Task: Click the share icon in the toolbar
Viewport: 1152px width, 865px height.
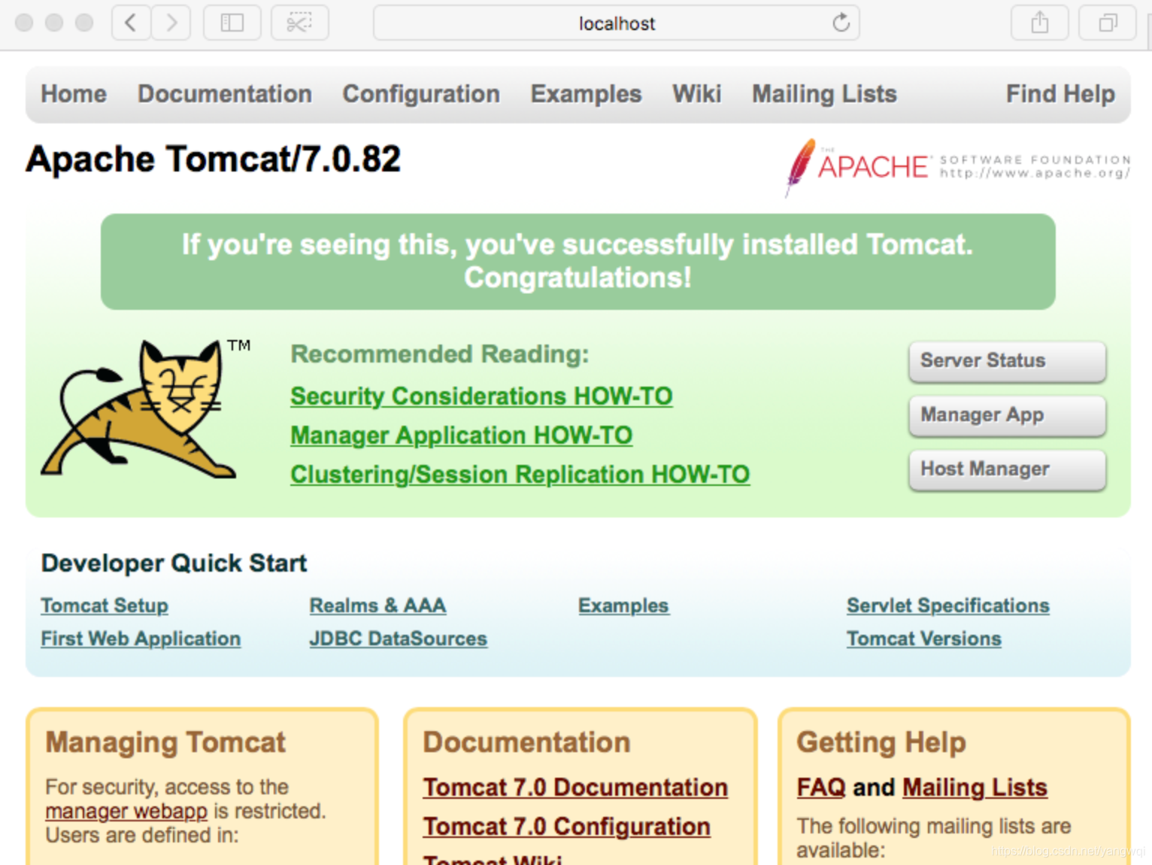Action: (1039, 23)
